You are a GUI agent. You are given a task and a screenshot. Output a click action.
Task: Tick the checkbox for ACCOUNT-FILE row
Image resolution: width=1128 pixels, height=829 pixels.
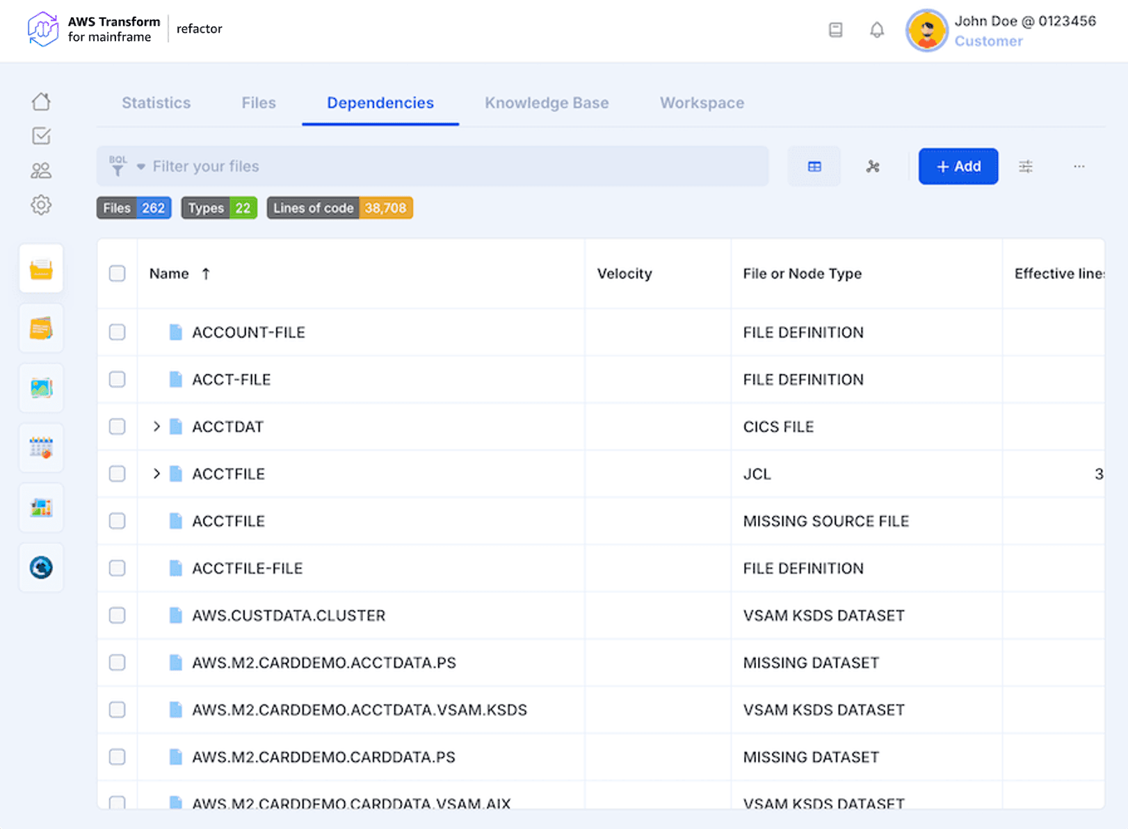click(118, 332)
